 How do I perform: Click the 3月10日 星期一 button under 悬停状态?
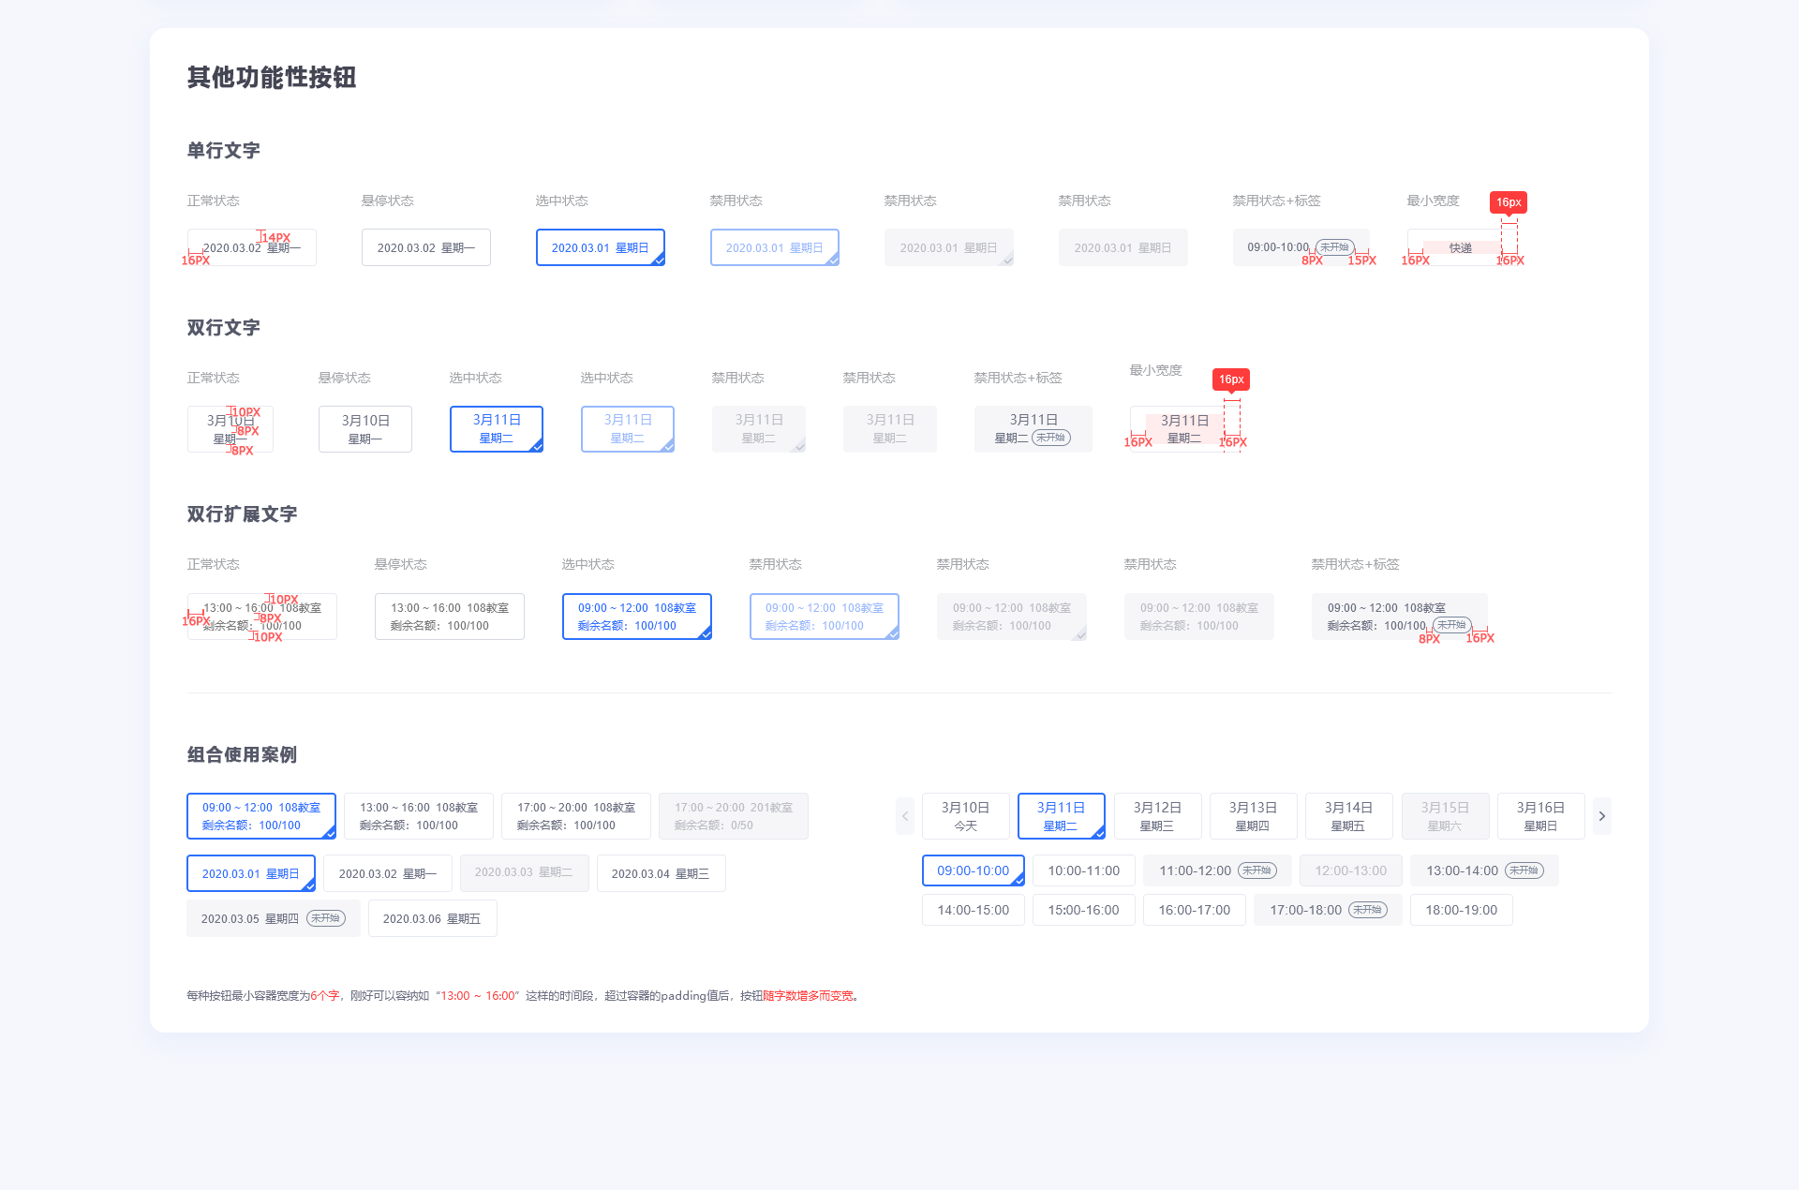point(365,429)
